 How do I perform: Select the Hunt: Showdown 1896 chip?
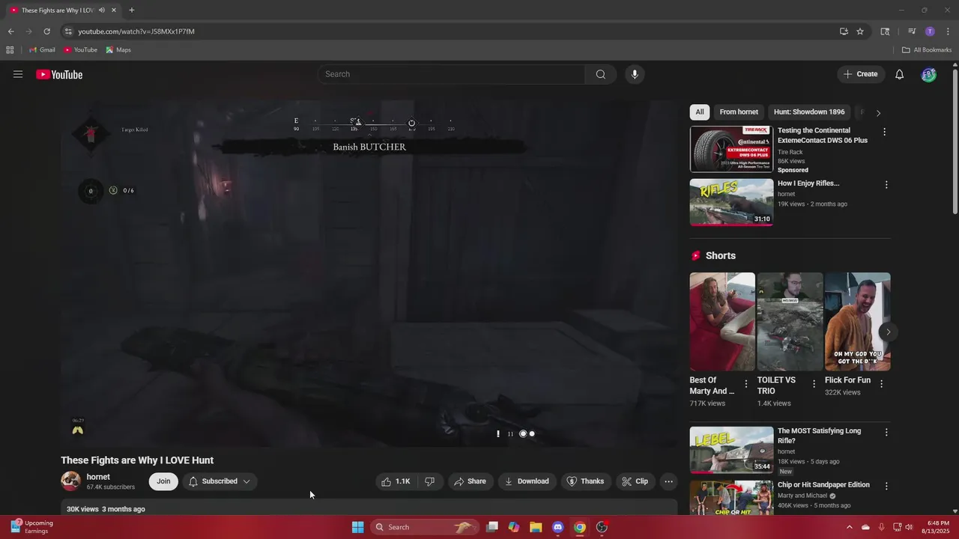809,112
